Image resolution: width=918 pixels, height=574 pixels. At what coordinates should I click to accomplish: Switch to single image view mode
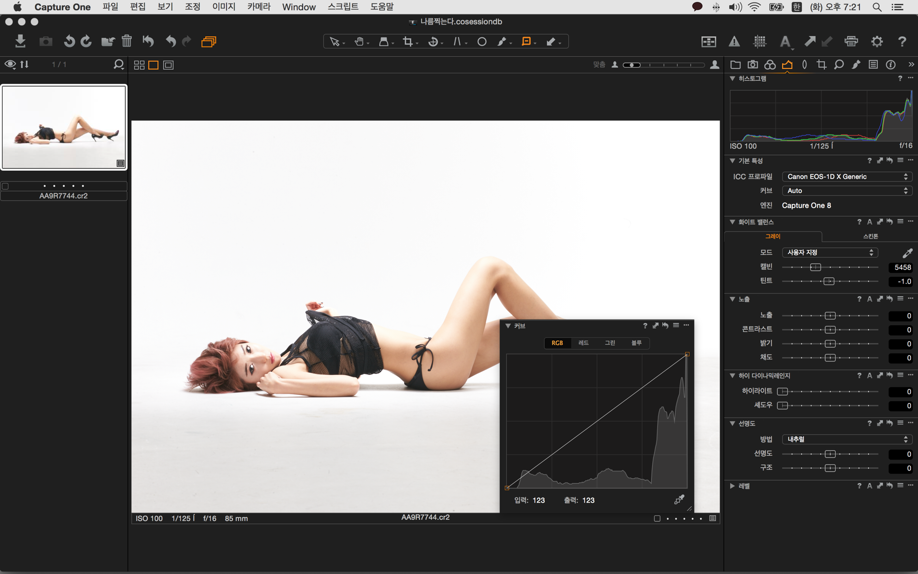tap(153, 65)
